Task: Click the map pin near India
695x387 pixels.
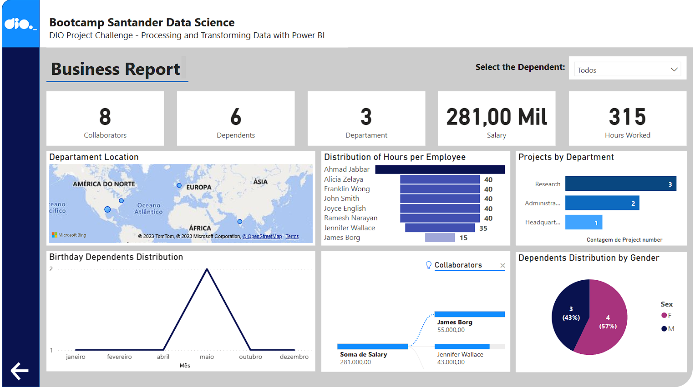Action: point(239,221)
